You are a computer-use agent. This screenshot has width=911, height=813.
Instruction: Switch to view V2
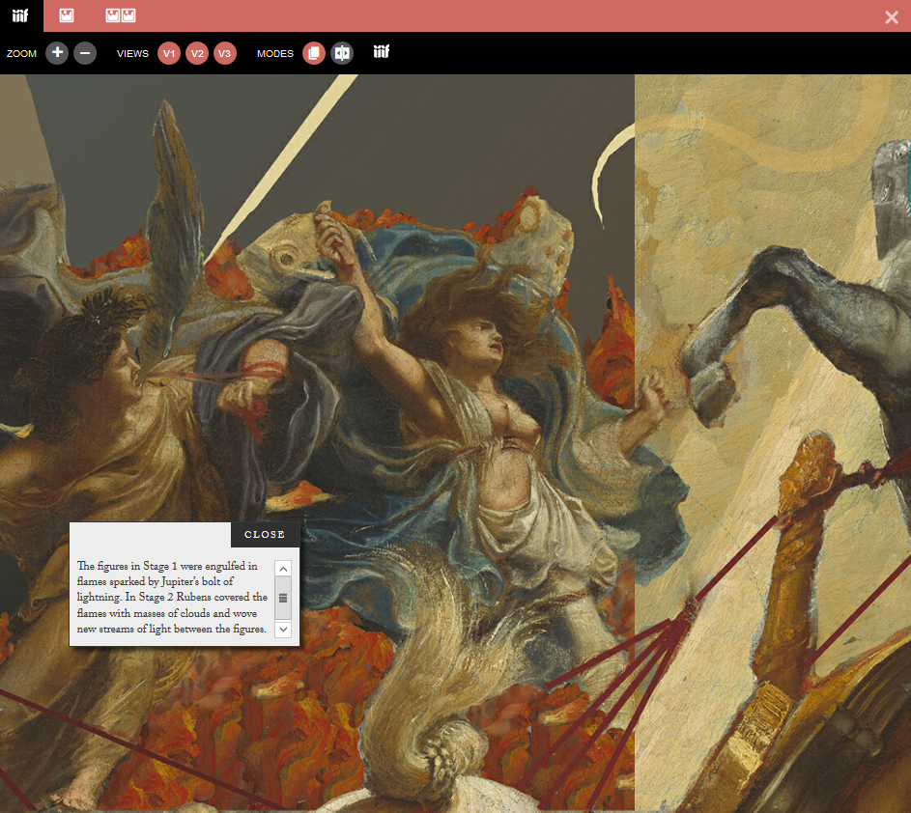point(197,53)
